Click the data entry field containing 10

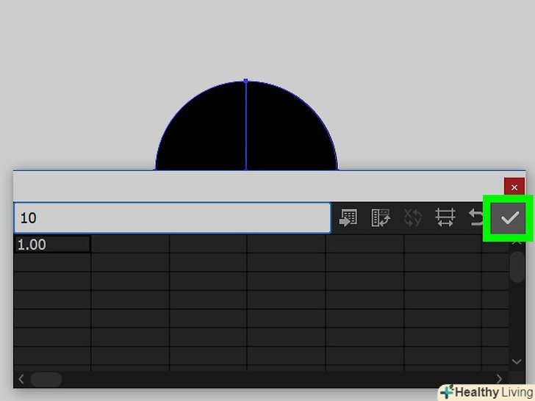click(x=172, y=218)
